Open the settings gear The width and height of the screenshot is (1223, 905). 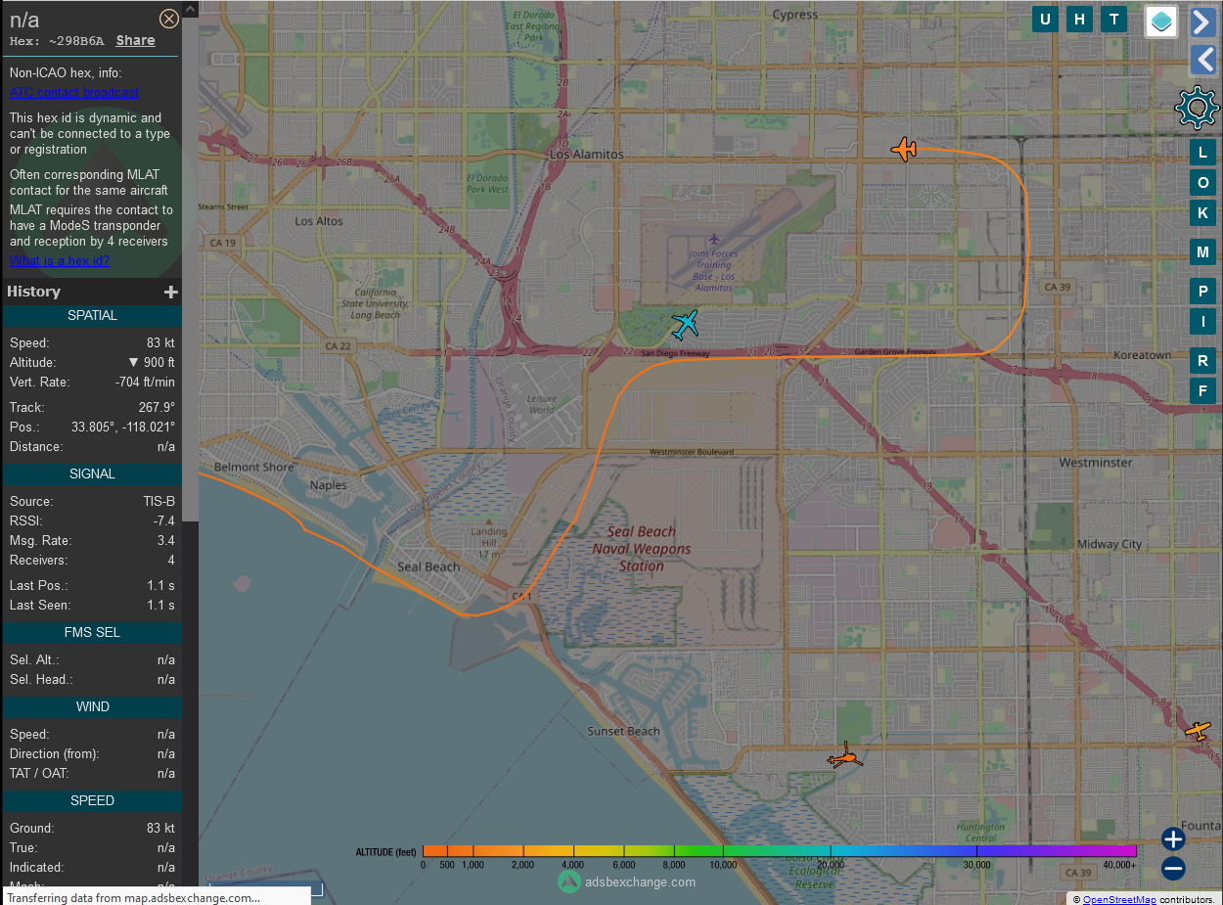tap(1196, 108)
